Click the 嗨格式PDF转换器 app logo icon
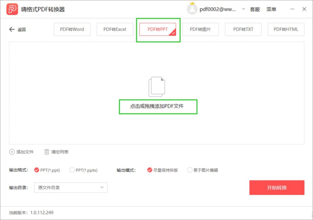Image resolution: width=313 pixels, height=220 pixels. (x=12, y=9)
